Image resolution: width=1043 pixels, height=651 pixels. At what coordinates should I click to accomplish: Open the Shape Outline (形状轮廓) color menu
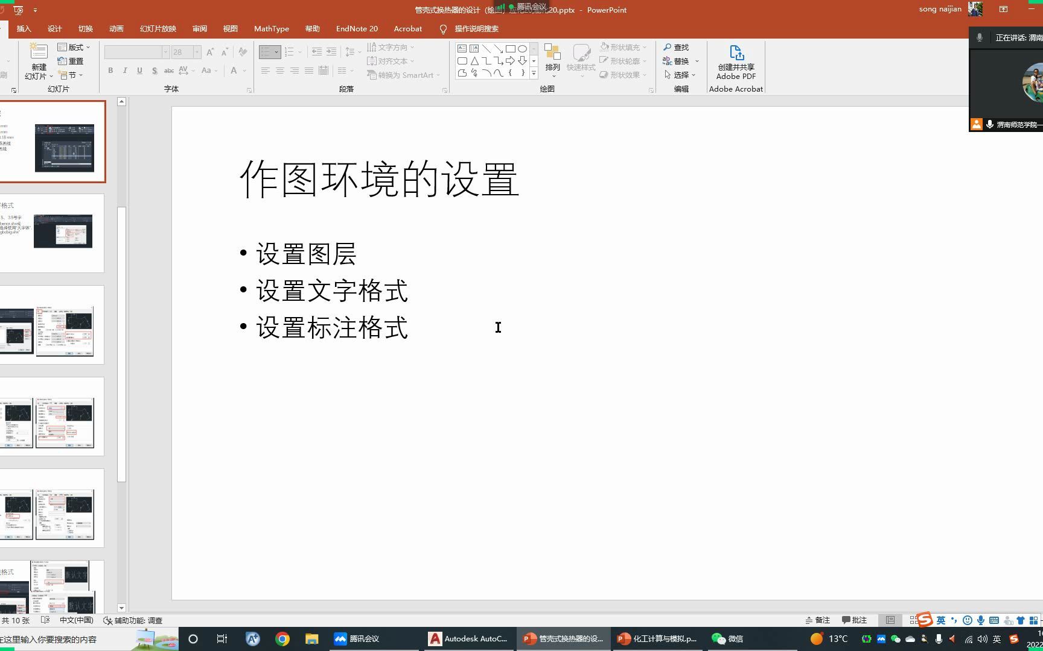tap(623, 61)
